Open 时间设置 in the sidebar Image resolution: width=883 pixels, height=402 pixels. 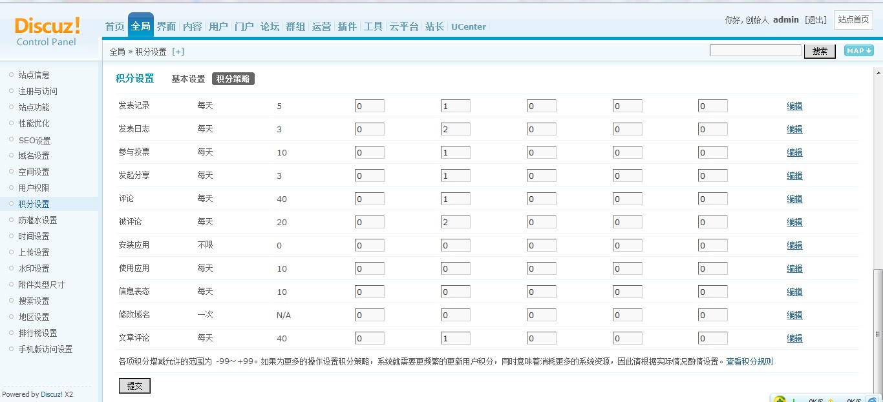[34, 236]
